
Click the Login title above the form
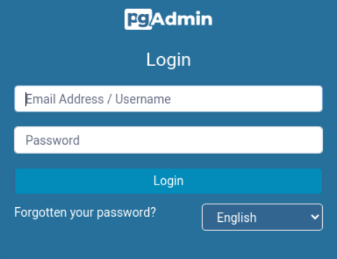[x=168, y=60]
